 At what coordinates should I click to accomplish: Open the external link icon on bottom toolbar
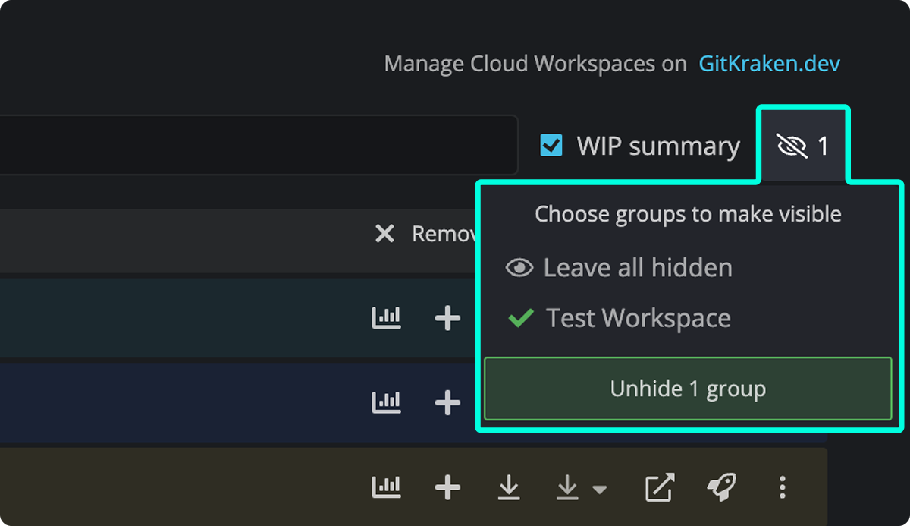660,487
